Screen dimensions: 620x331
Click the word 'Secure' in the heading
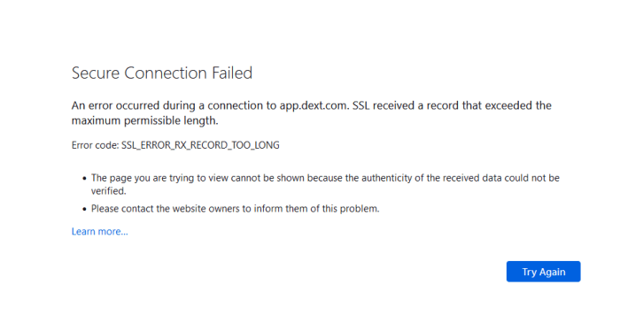point(96,73)
